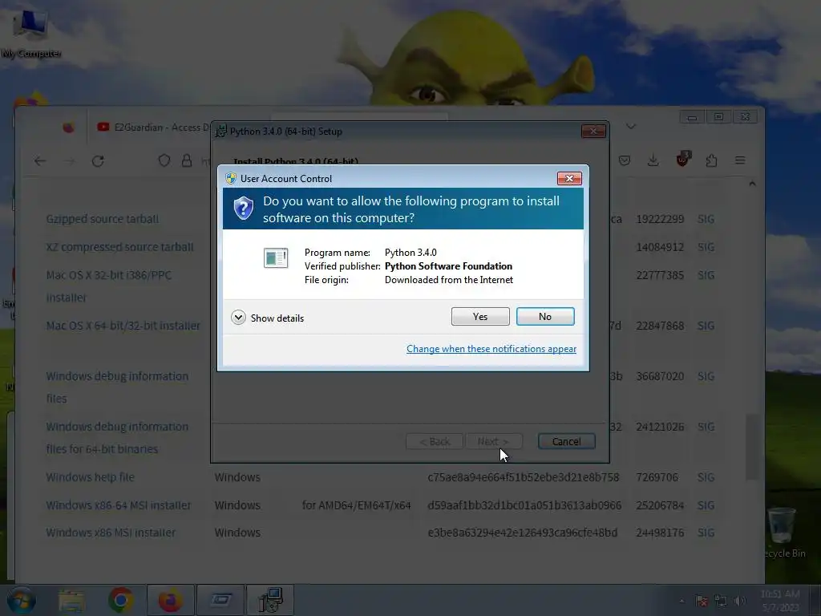Open the Firefox downloads arrow icon
Screen dimensions: 821x616
(653, 160)
